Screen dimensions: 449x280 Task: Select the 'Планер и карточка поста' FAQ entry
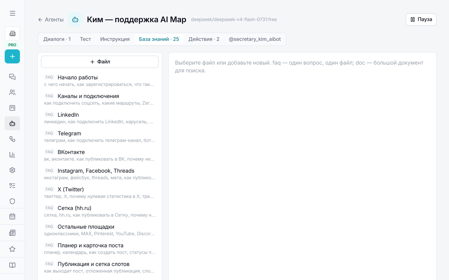click(x=100, y=249)
